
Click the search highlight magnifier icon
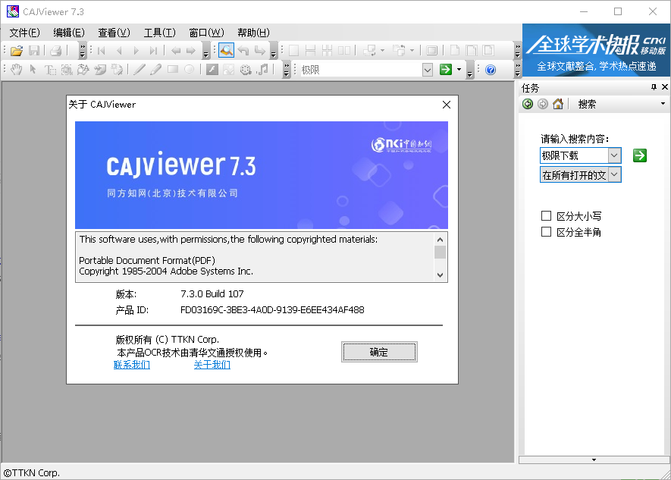(x=226, y=49)
